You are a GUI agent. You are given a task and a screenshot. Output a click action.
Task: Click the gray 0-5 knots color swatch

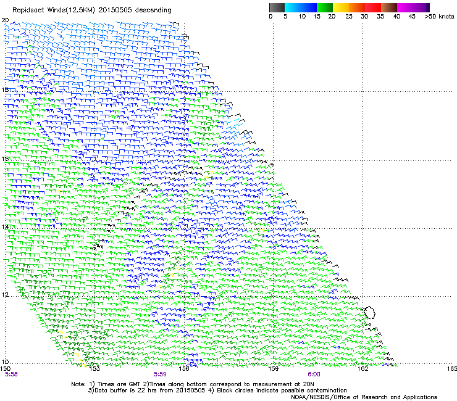coord(277,7)
